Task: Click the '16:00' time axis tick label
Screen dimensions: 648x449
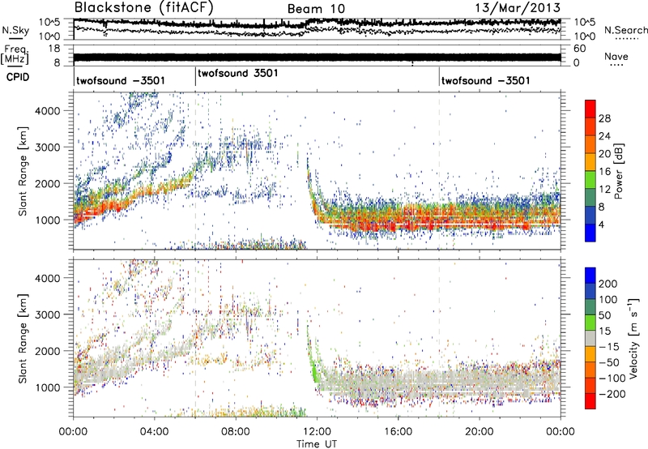Action: [398, 432]
